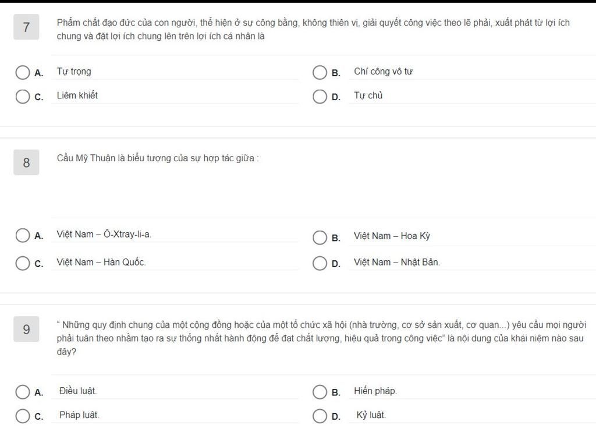Select radio A 'Điều luật' in question 9
Image resolution: width=596 pixels, height=432 pixels.
23,392
